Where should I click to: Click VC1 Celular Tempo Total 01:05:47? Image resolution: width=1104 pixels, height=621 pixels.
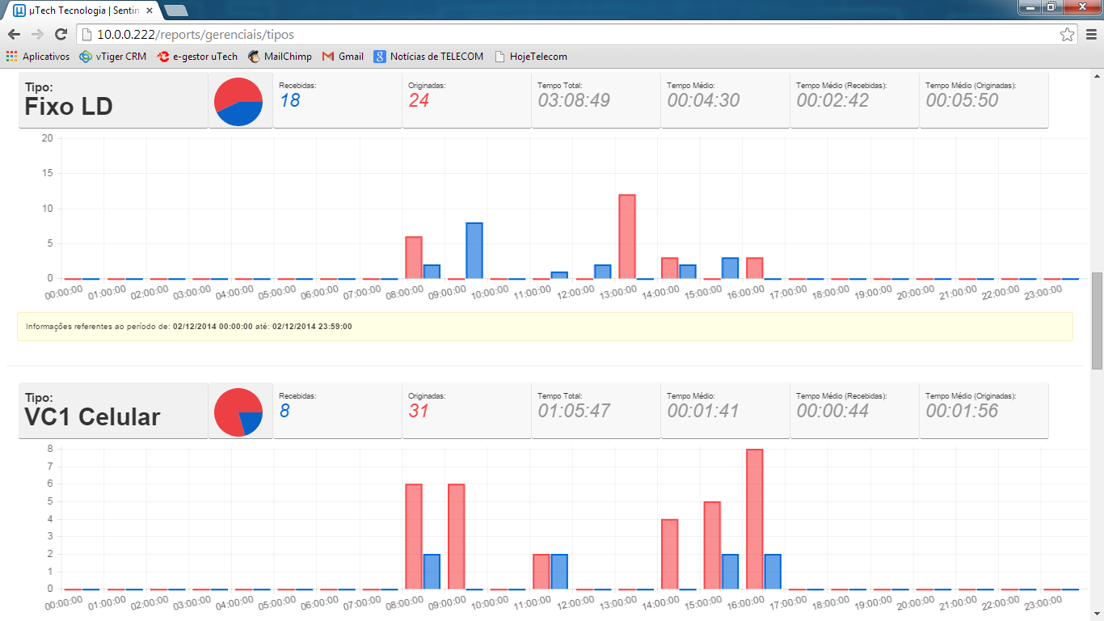pyautogui.click(x=574, y=411)
